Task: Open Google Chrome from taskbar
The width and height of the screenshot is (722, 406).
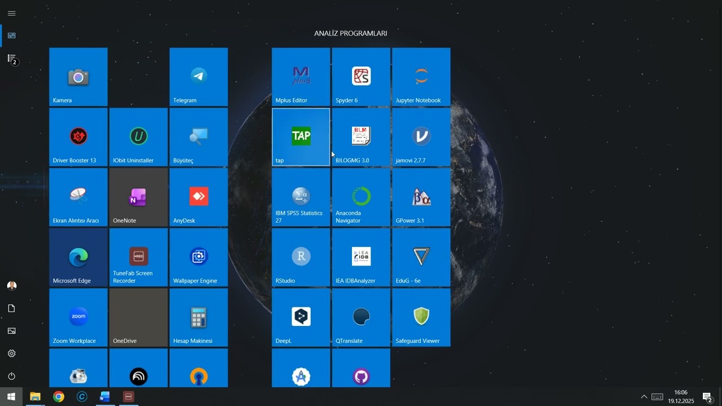Action: pyautogui.click(x=59, y=396)
